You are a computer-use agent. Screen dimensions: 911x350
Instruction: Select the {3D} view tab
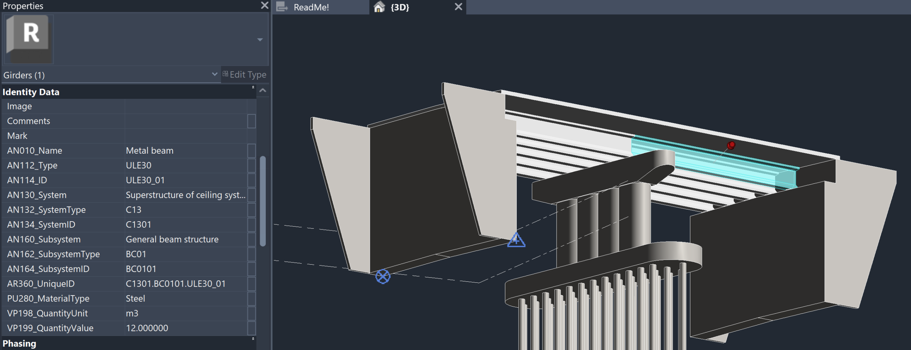(x=400, y=7)
